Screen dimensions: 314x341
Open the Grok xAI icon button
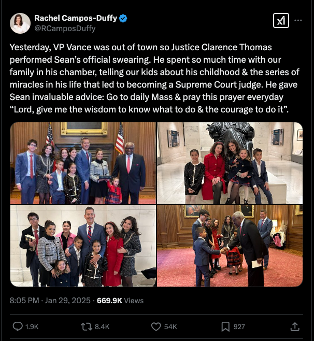(x=281, y=20)
